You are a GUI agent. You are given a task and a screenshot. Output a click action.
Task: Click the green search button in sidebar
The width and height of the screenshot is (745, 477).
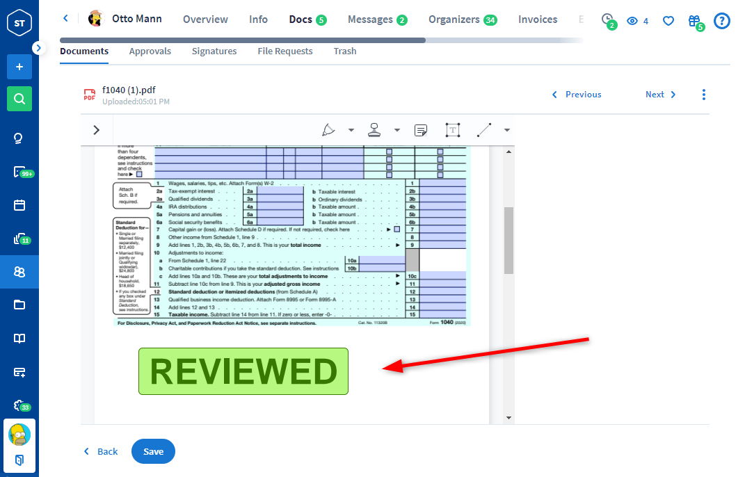(19, 99)
